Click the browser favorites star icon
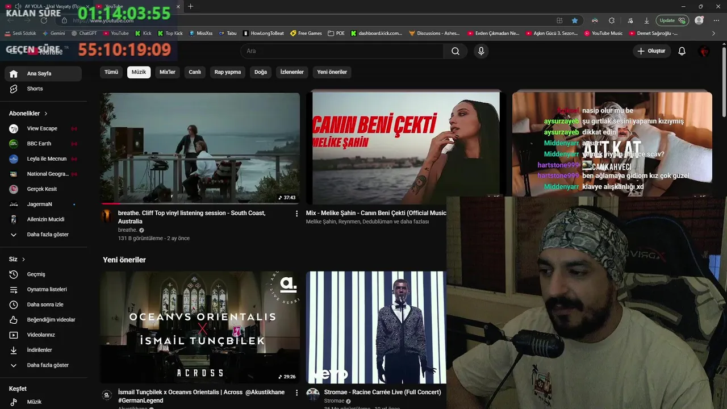Screen dimensions: 727x409 (x=575, y=20)
